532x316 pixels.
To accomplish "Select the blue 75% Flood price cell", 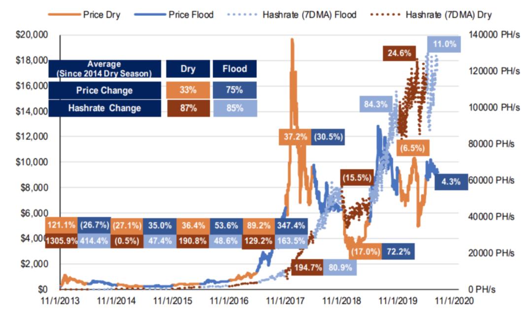I will (x=234, y=90).
